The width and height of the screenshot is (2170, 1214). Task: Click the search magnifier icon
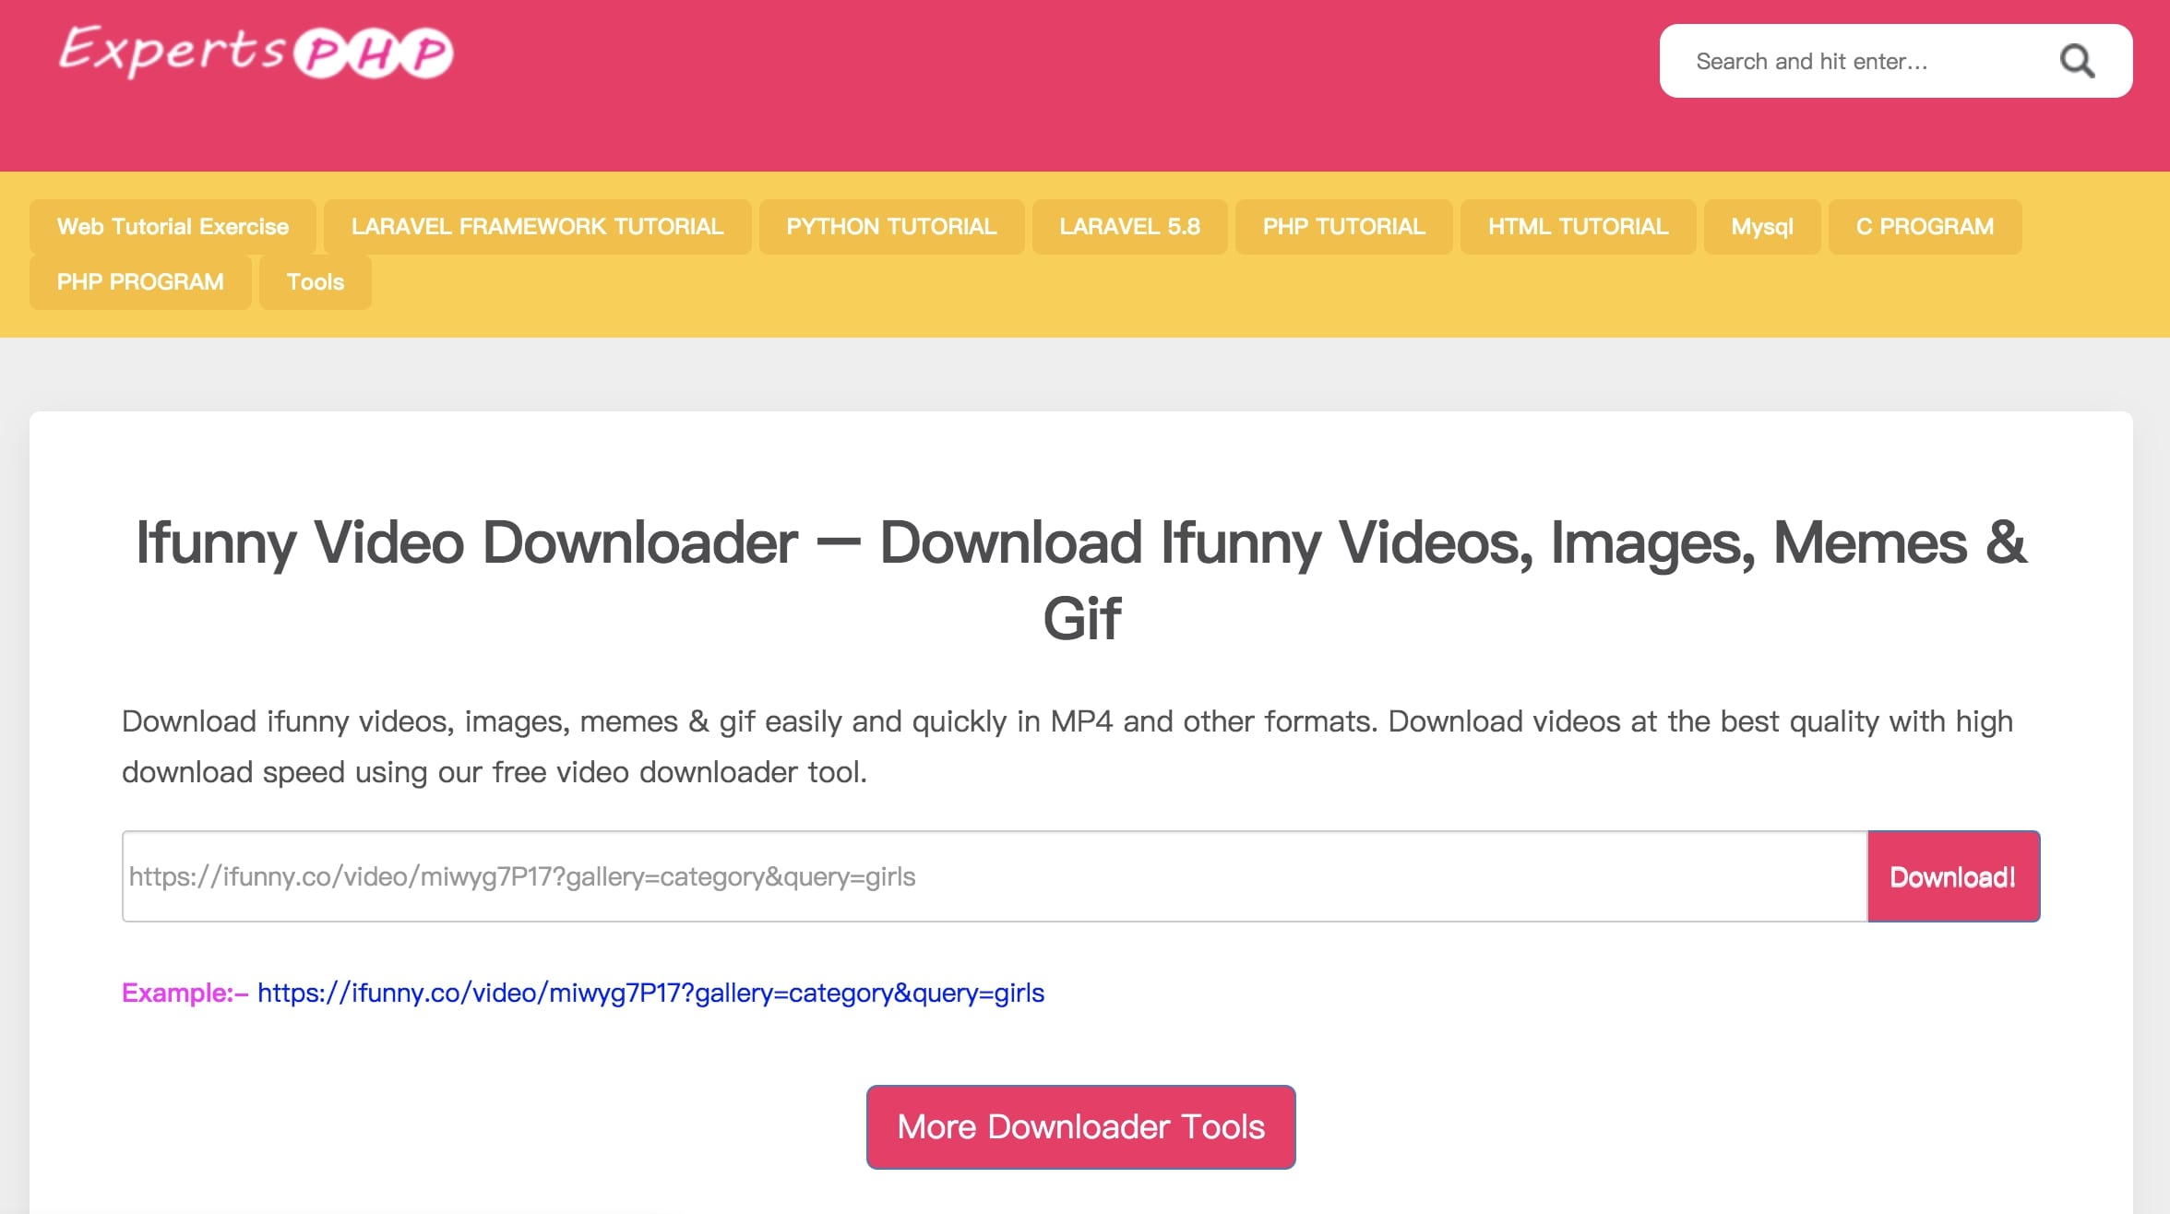point(2077,60)
